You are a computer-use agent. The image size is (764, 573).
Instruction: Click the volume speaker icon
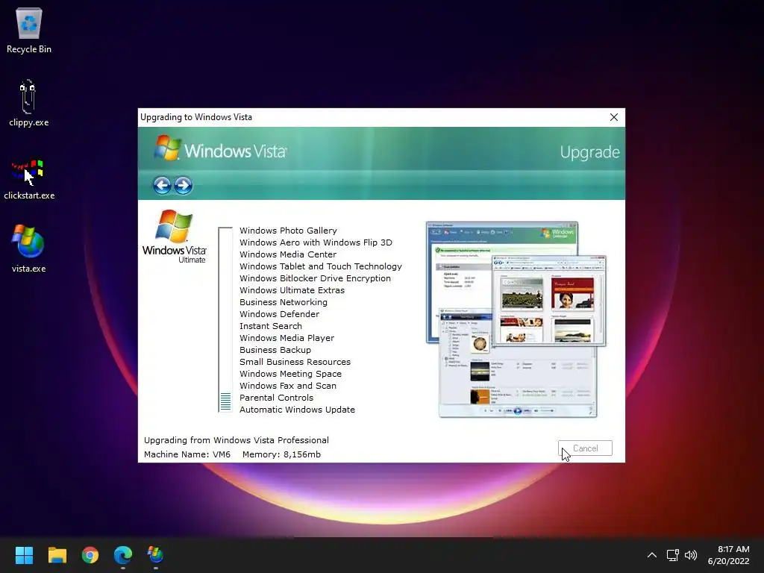click(x=690, y=555)
